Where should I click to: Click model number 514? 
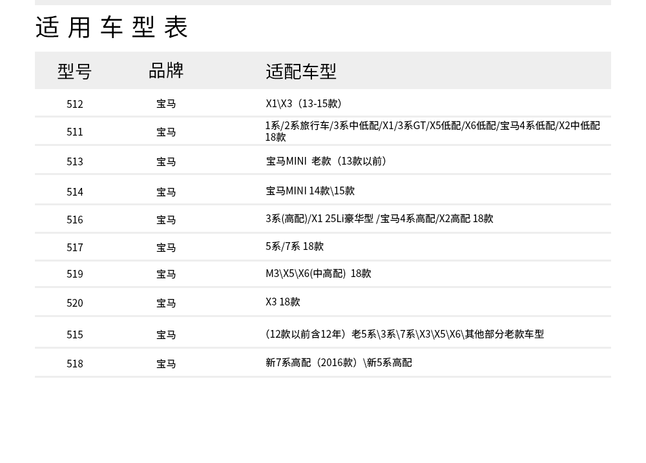tap(75, 192)
